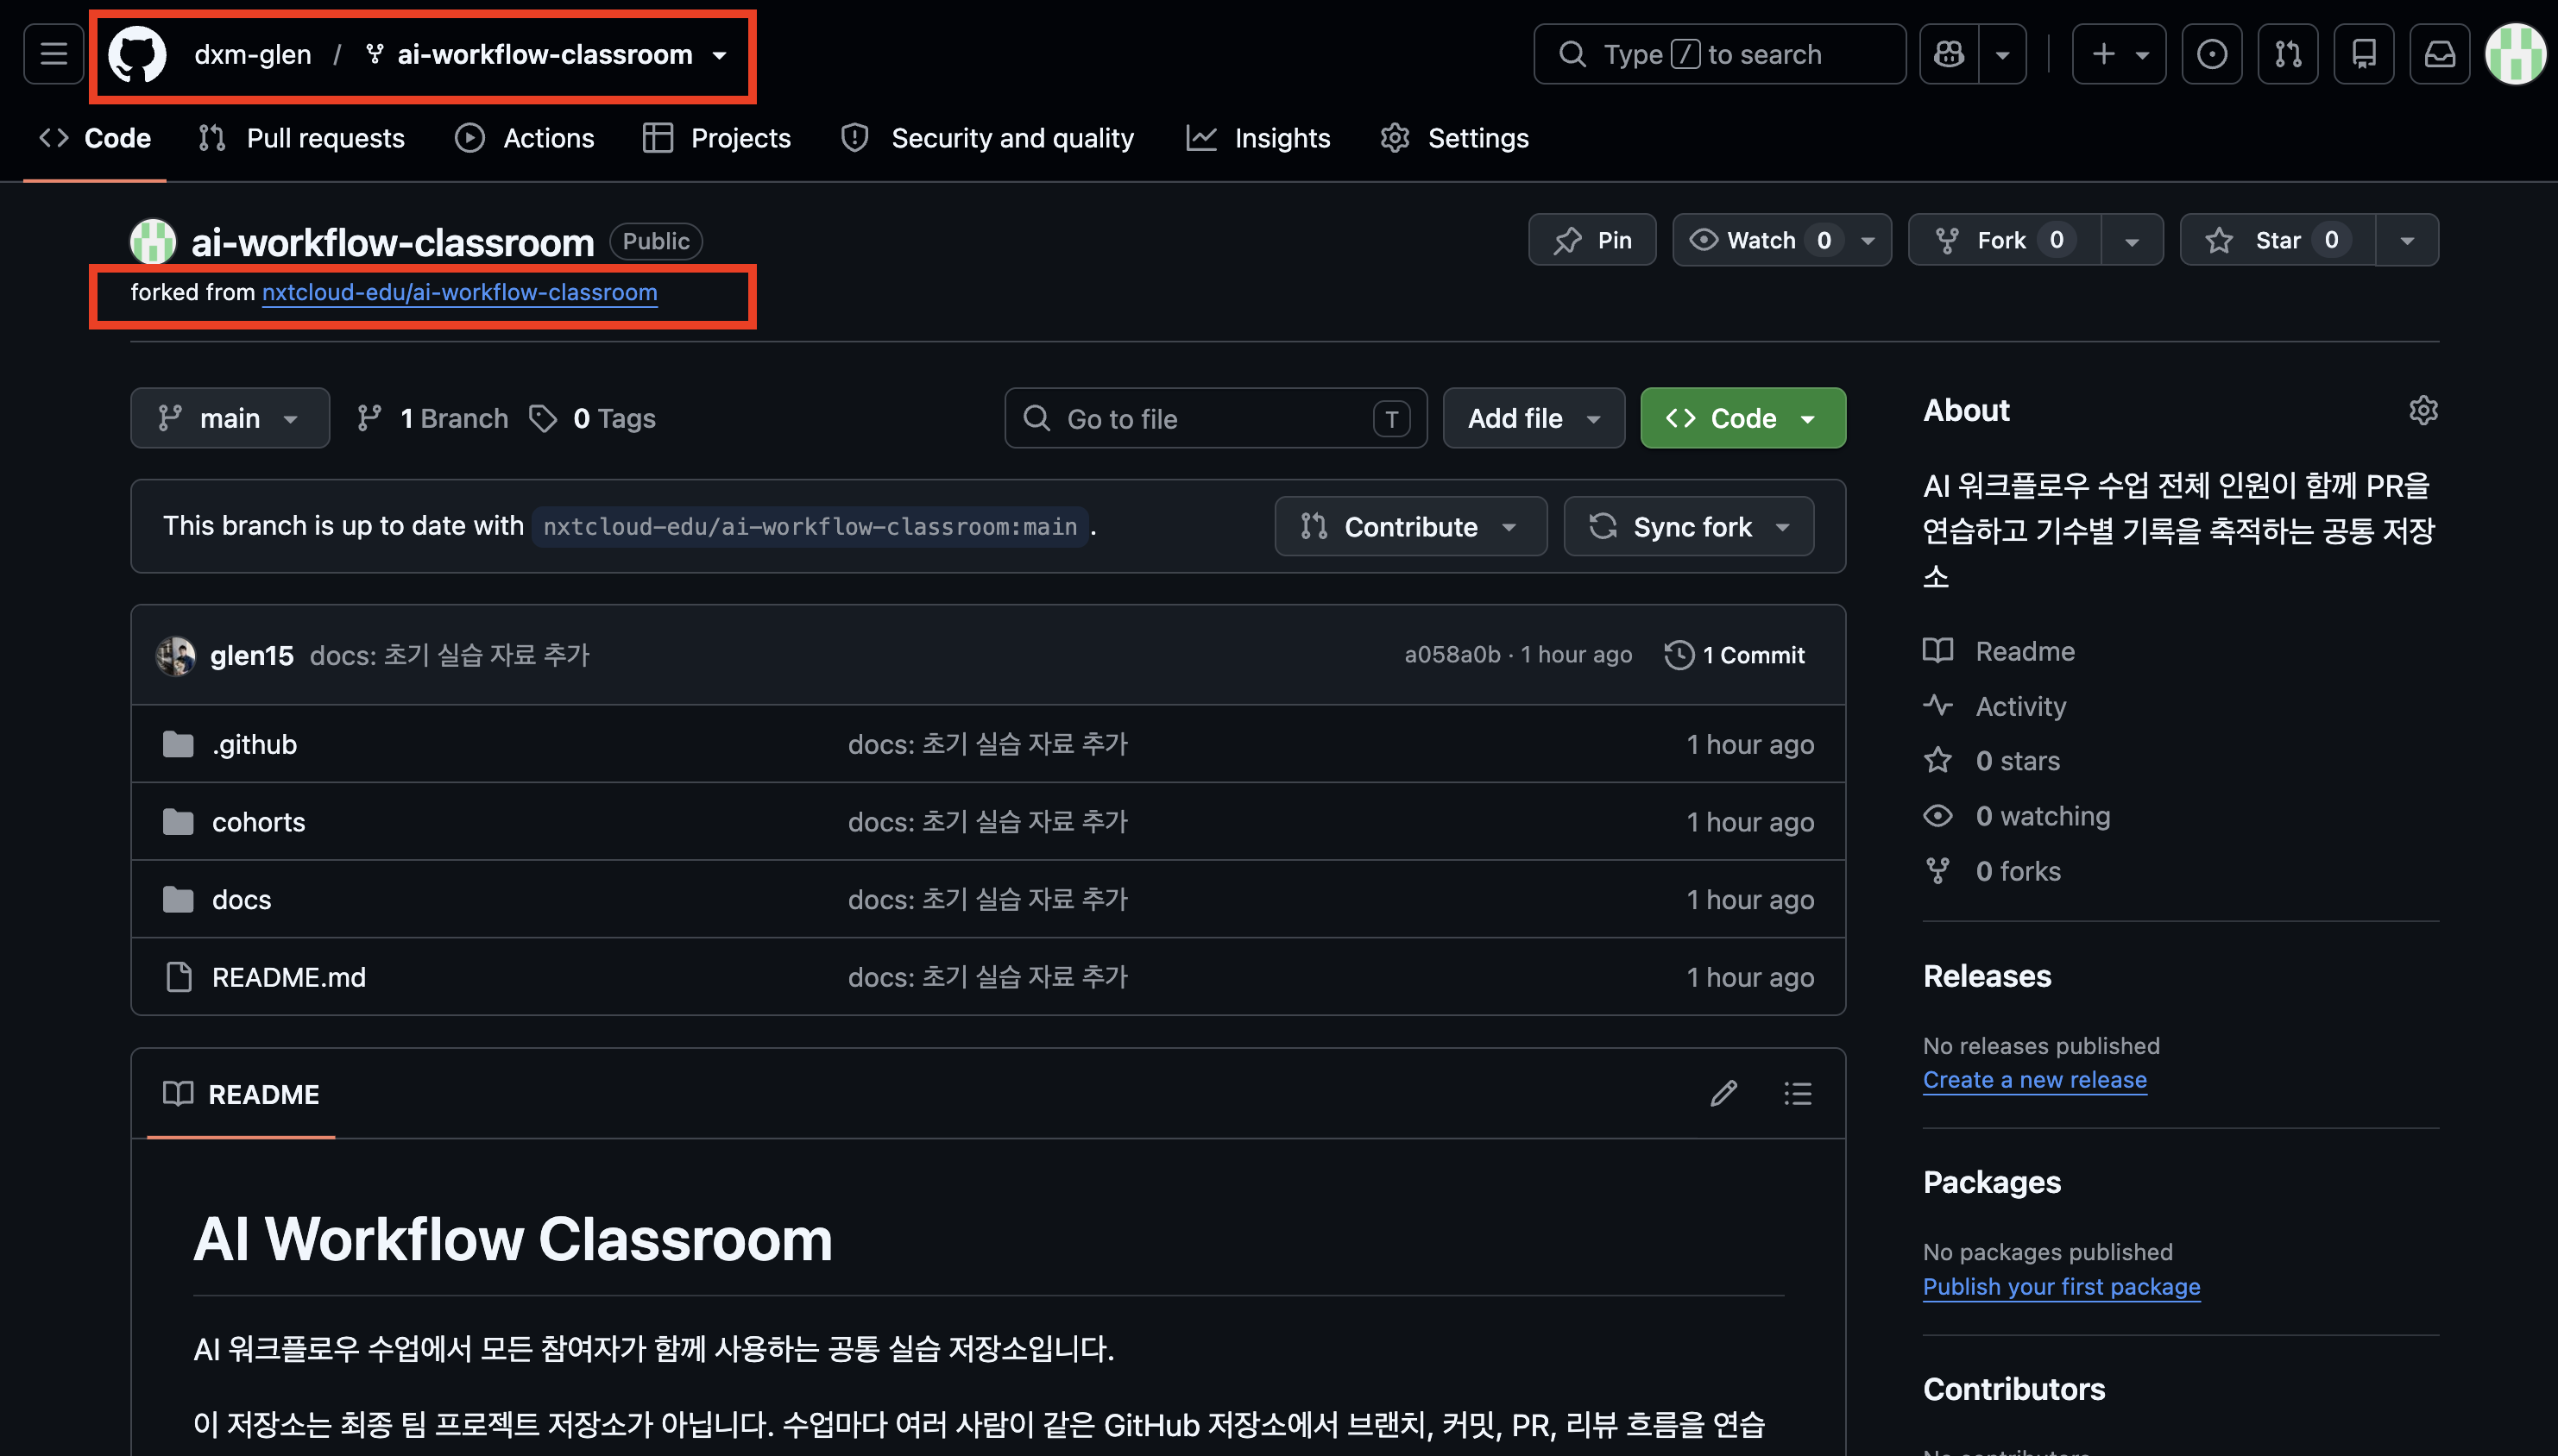Expand the Fork options dropdown arrow
This screenshot has width=2558, height=1456.
click(x=2132, y=241)
